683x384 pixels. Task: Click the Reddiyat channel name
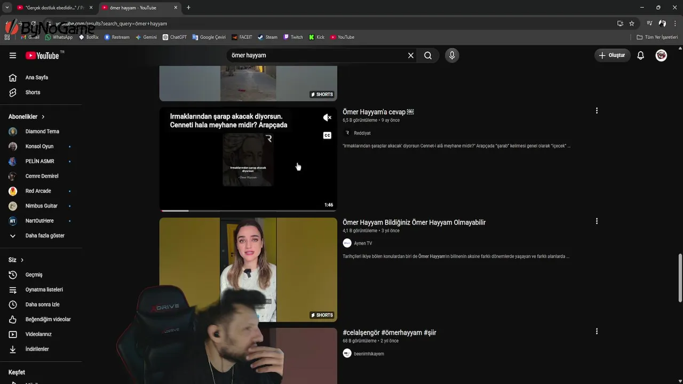(x=362, y=133)
